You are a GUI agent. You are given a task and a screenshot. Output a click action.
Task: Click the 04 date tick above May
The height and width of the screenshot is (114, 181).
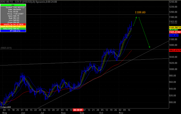(4, 110)
